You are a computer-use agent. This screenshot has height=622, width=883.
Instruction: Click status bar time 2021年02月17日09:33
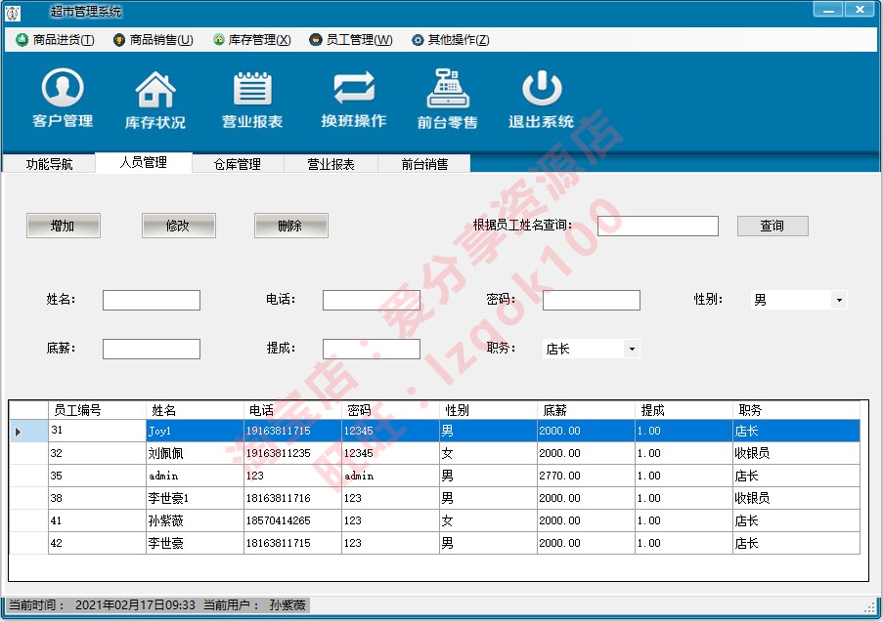click(135, 605)
